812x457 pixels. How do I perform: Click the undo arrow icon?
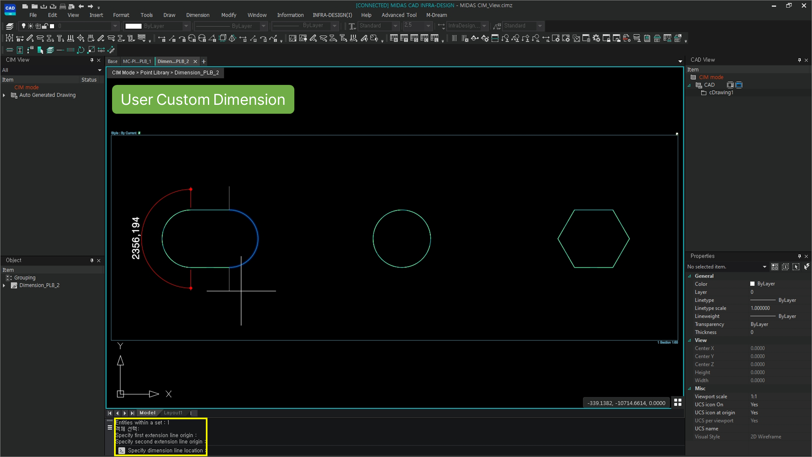pyautogui.click(x=81, y=6)
